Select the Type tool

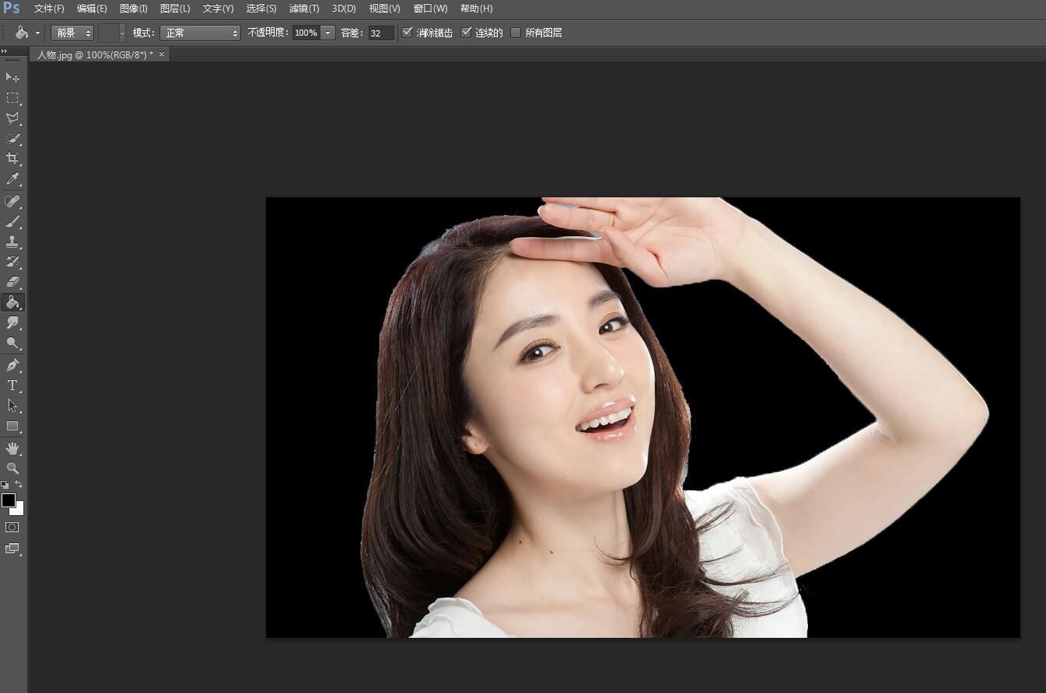tap(12, 385)
